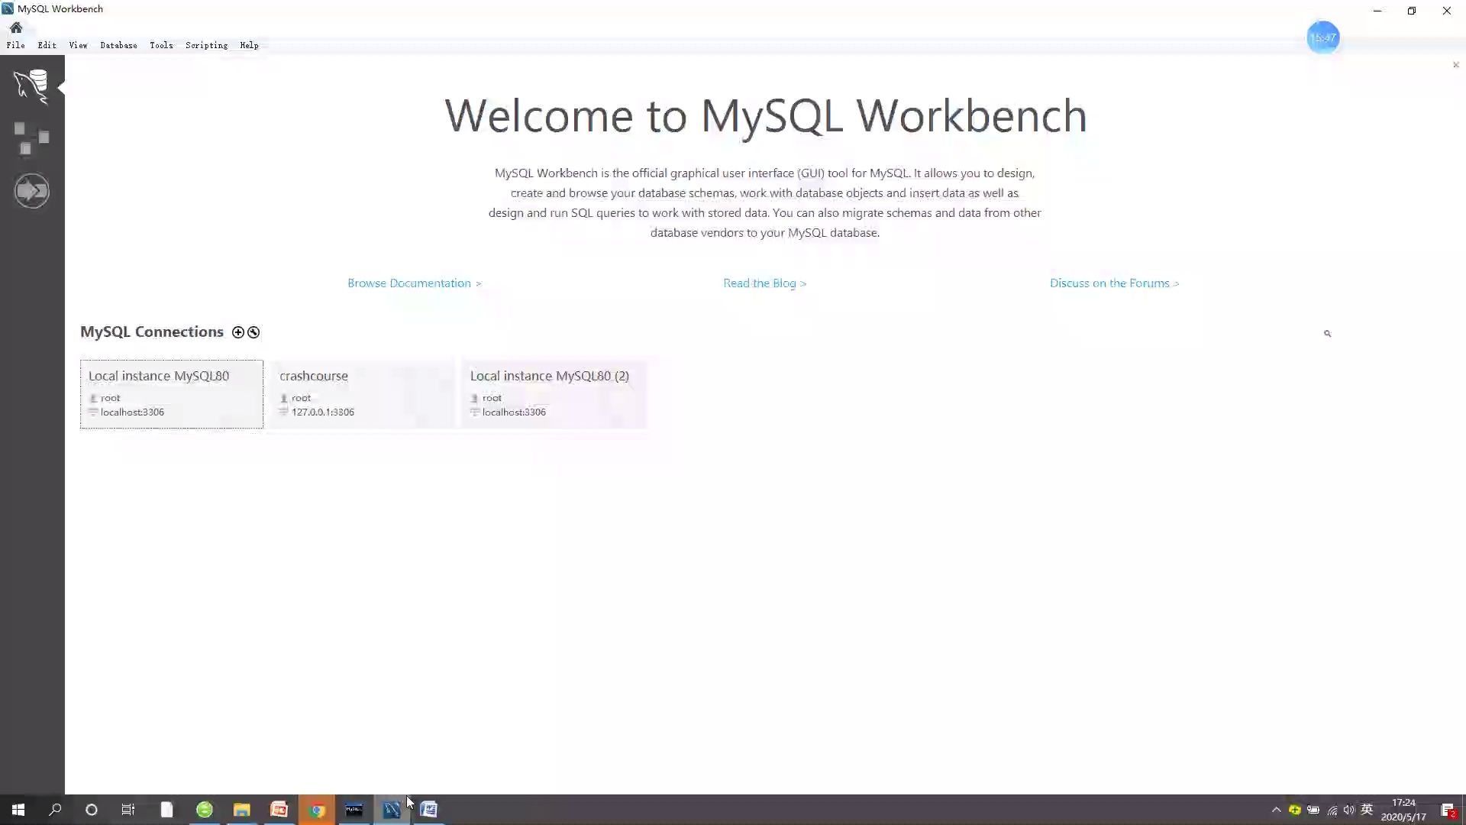Open the Wi-Fi network tray icon
Screen dimensions: 1466x825
tap(1331, 810)
